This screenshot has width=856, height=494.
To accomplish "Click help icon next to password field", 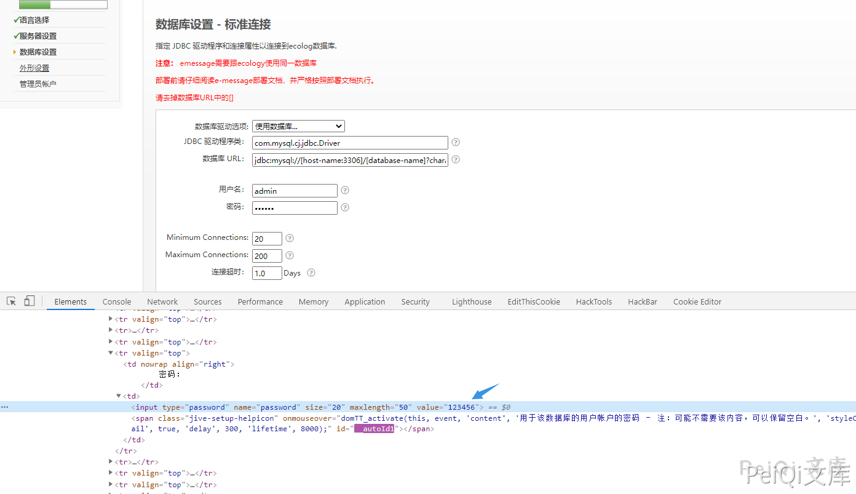I will point(345,207).
